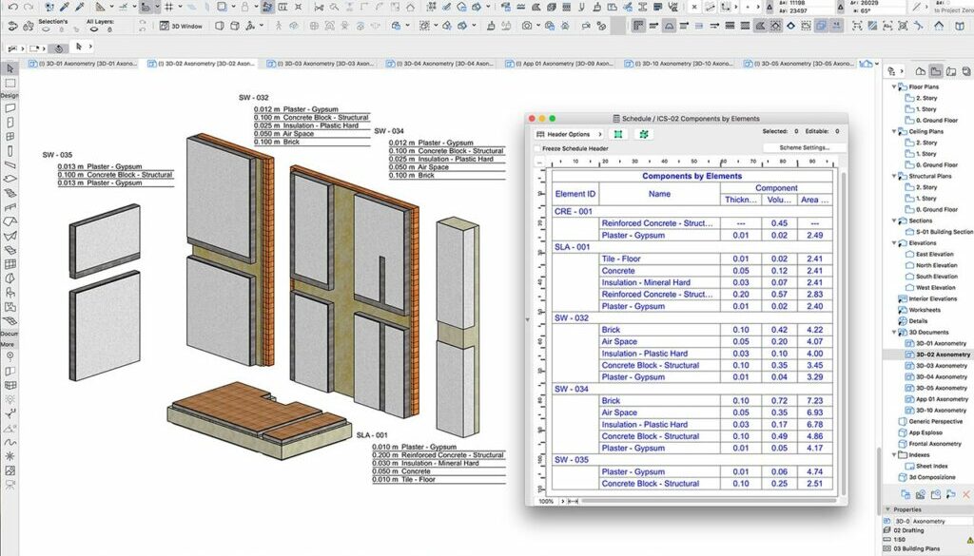Screen dimensions: 974x556
Task: Toggle Freeze Schedule Header checkbox
Action: pyautogui.click(x=537, y=149)
